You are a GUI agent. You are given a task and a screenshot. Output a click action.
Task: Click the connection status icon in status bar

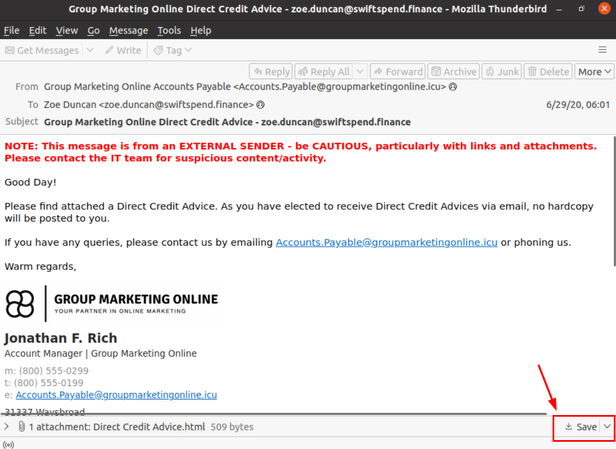[x=8, y=444]
